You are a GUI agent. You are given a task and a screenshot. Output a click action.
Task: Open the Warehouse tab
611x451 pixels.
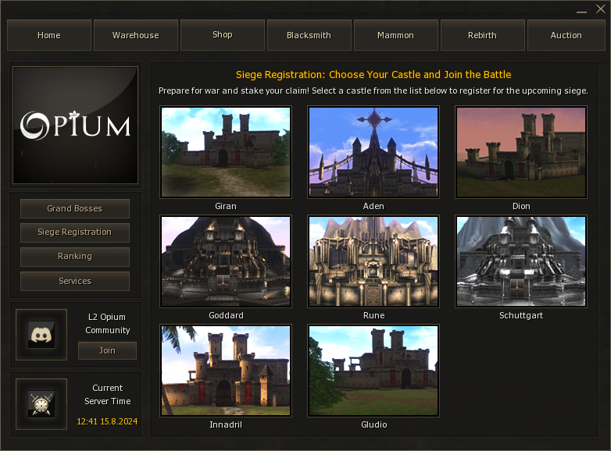(136, 35)
